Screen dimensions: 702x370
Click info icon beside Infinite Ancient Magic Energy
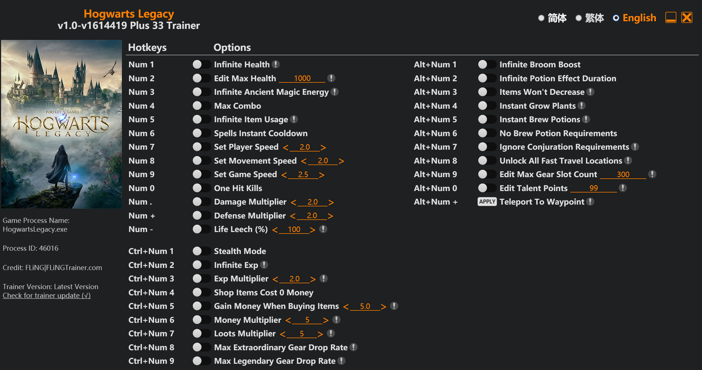[335, 92]
